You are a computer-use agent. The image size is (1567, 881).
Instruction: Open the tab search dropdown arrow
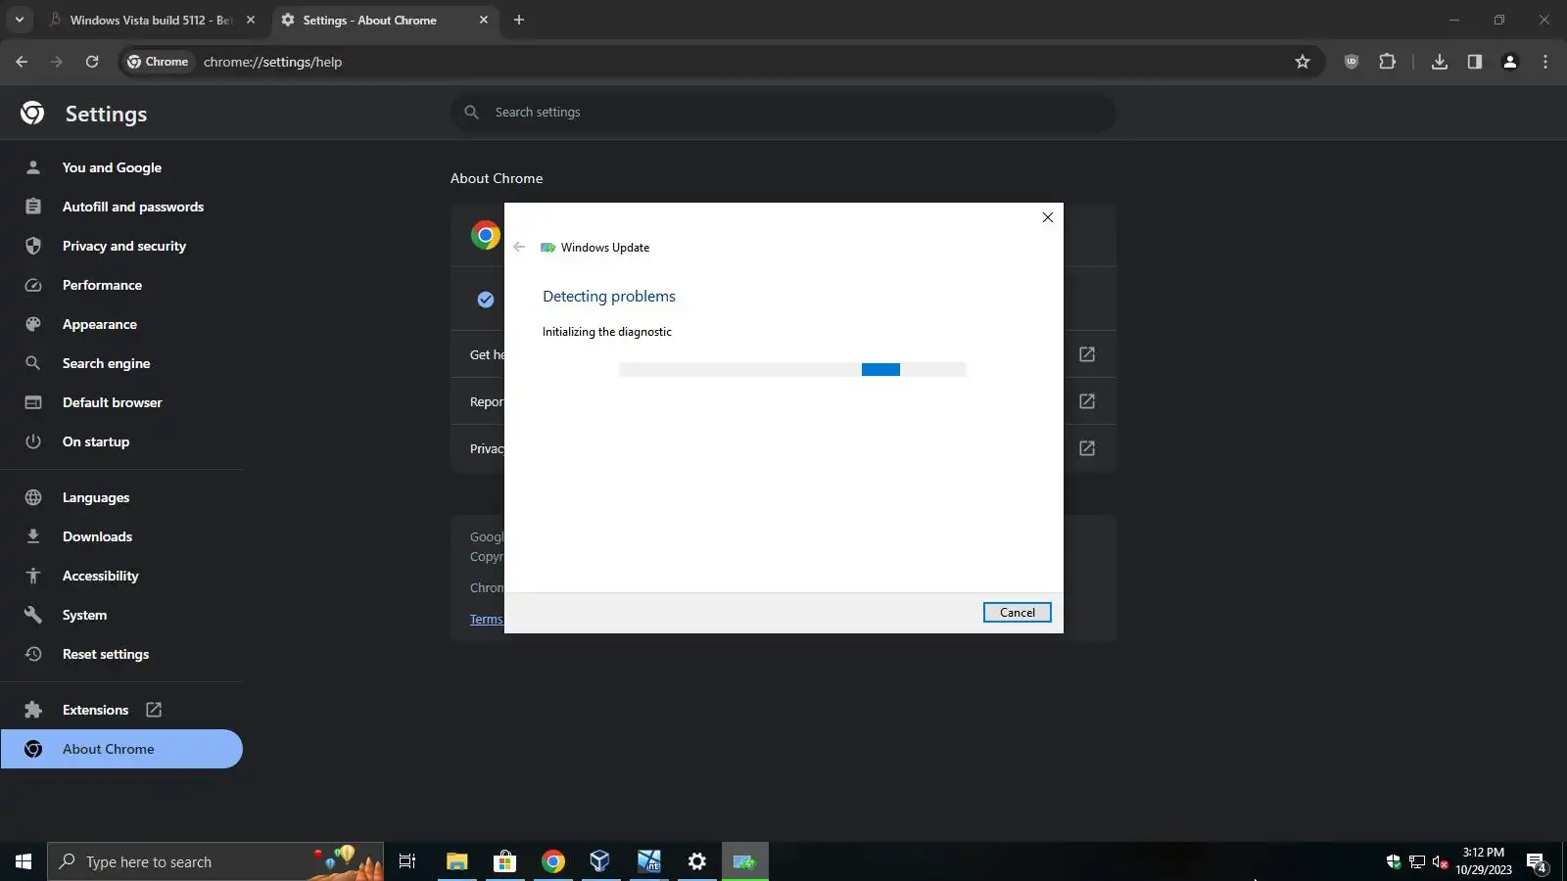click(x=19, y=20)
